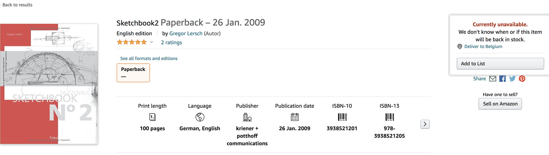View the 2 ratings link
This screenshot has width=549, height=155.
click(x=171, y=43)
